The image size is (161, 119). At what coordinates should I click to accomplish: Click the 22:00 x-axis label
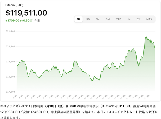pos(147,97)
